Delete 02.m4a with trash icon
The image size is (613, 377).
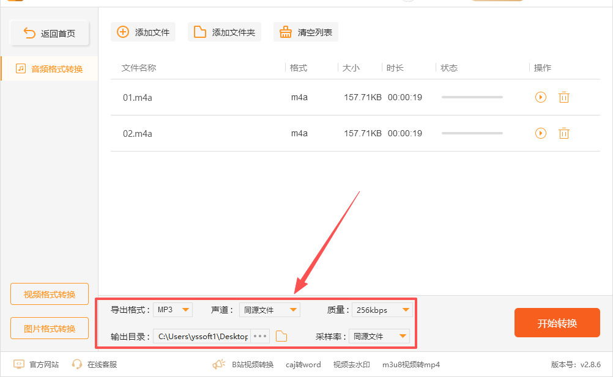(563, 133)
